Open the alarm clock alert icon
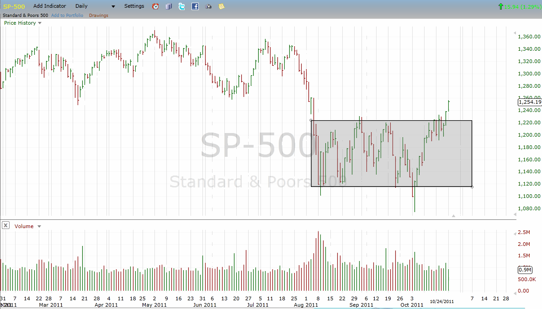Viewport: 542px width, 309px height. click(155, 6)
